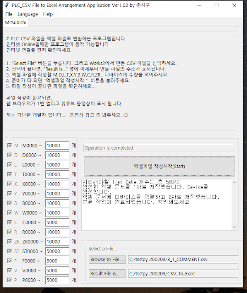
Task: Toggle the W device checkbox
Action: 9,212
